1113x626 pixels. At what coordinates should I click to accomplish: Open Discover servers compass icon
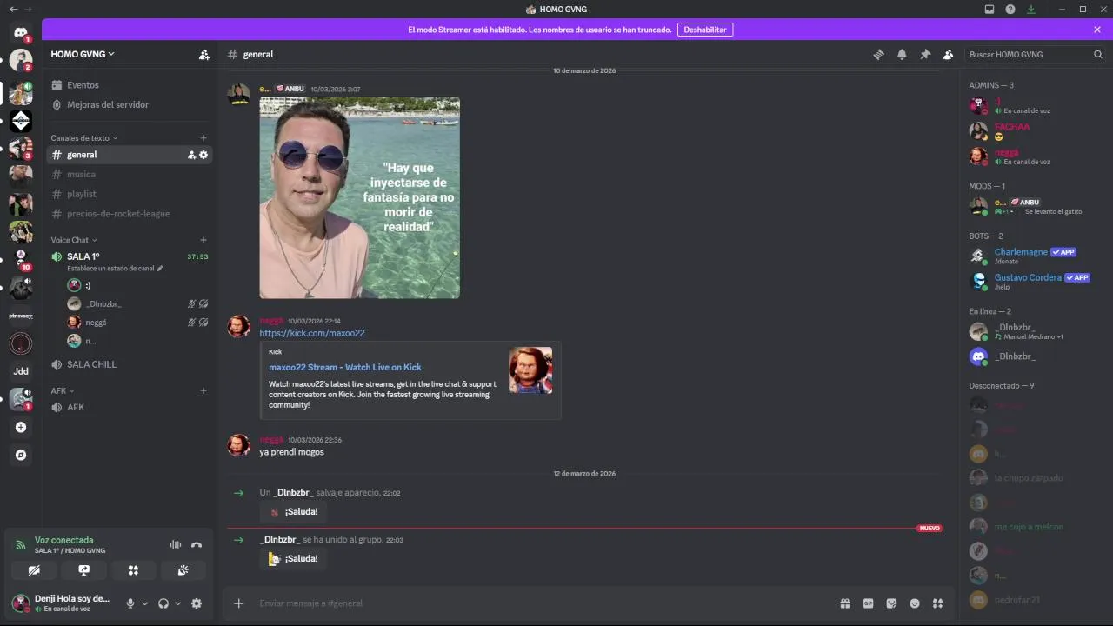pyautogui.click(x=21, y=455)
